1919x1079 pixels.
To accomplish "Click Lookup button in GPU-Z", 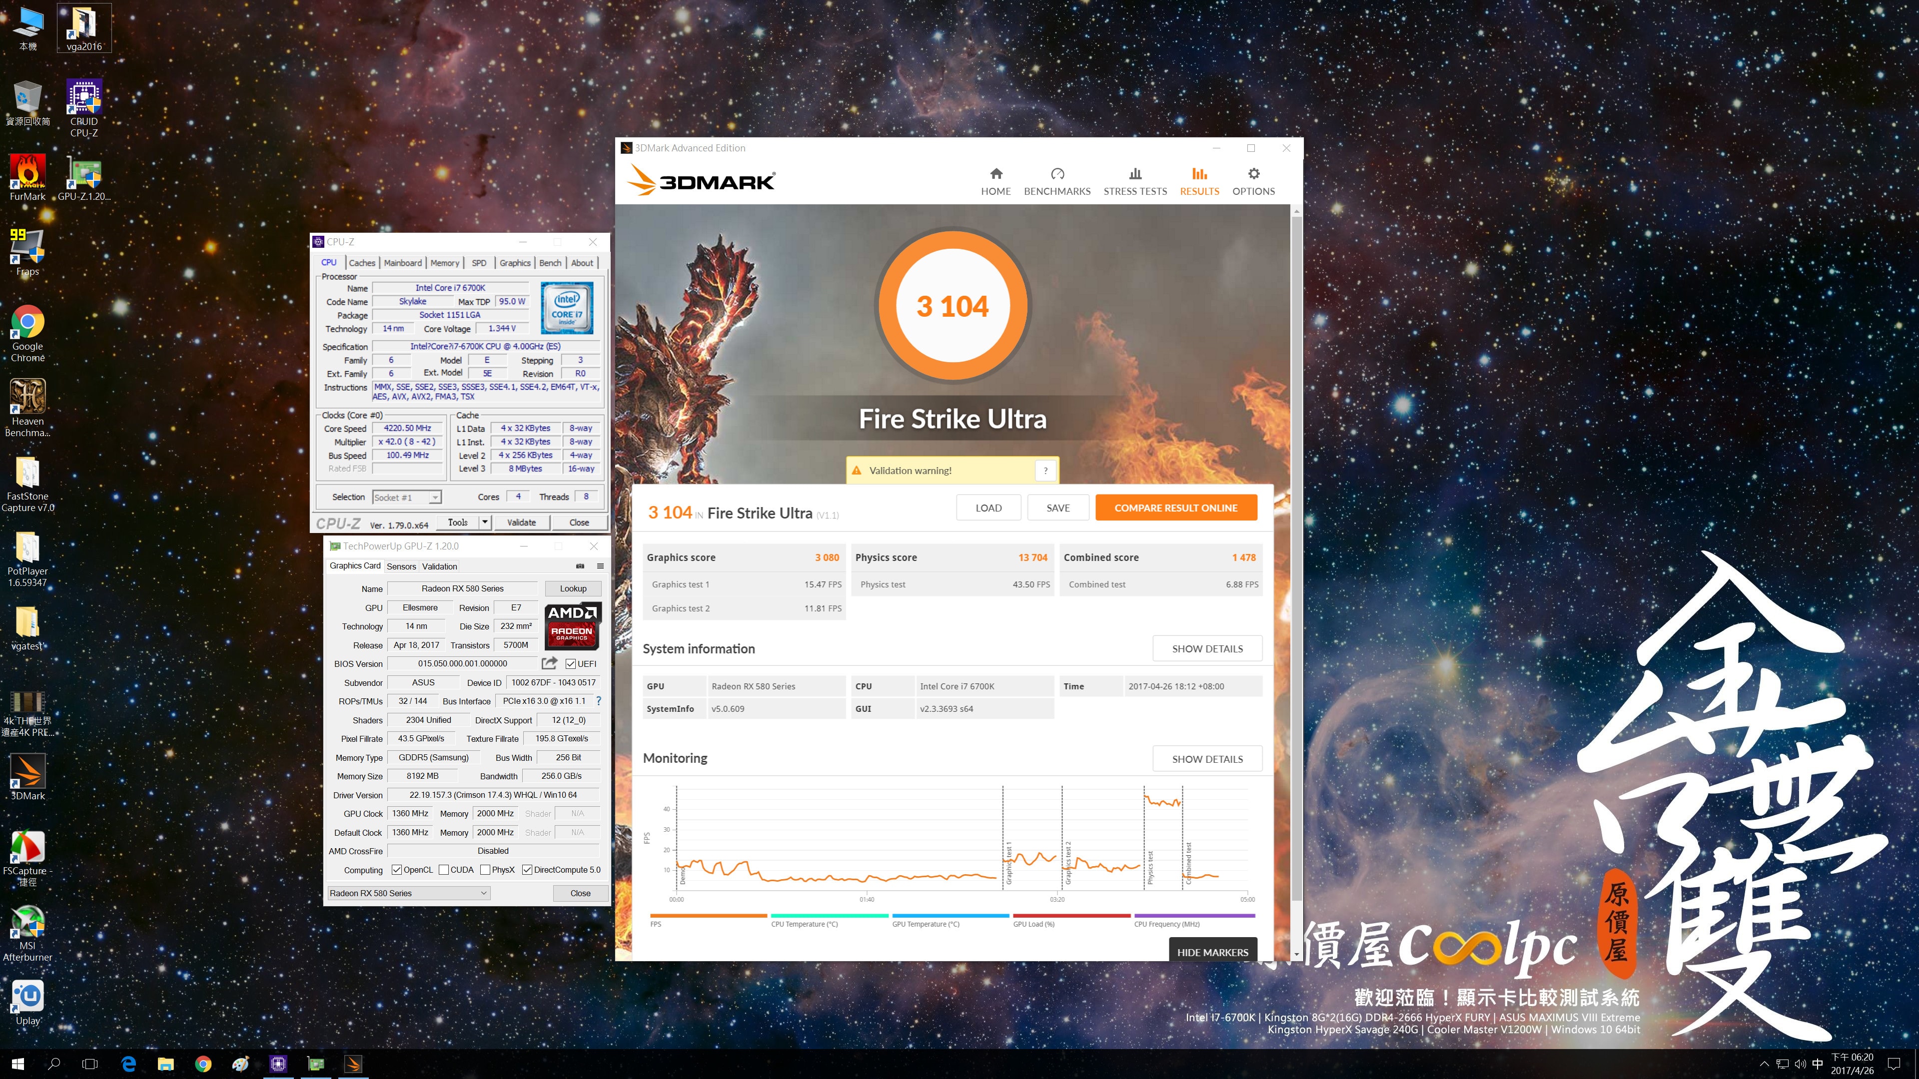I will click(x=573, y=588).
